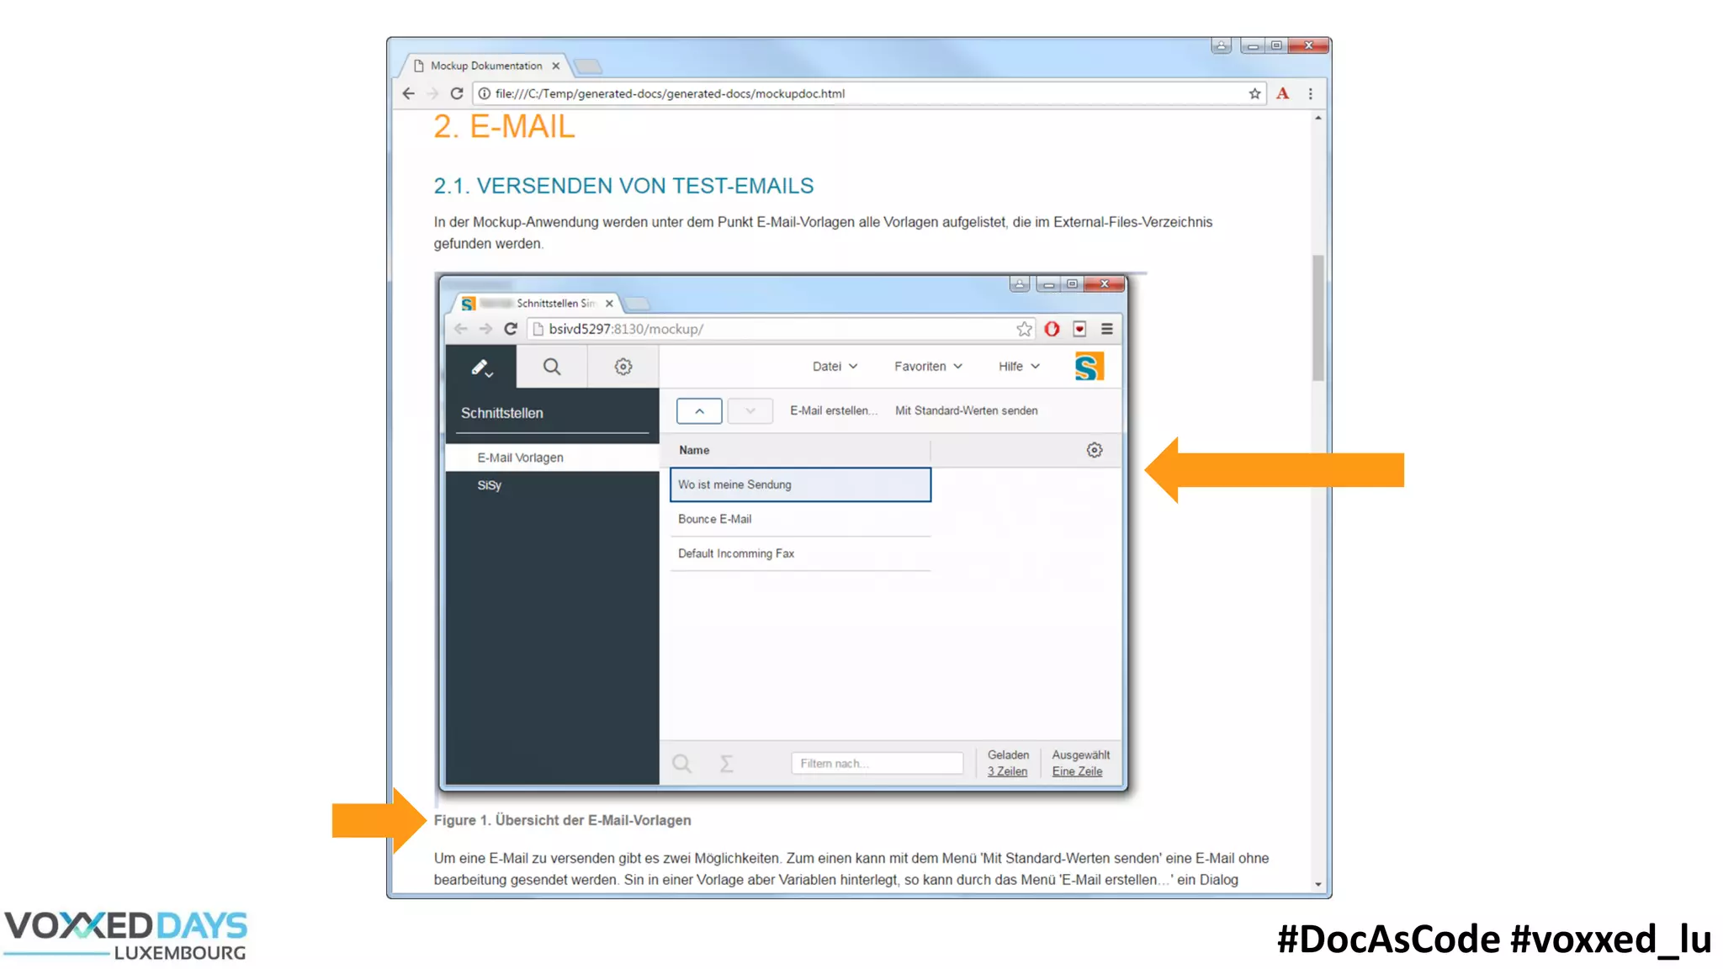Select the Wo ist meine Sendung row

[800, 484]
